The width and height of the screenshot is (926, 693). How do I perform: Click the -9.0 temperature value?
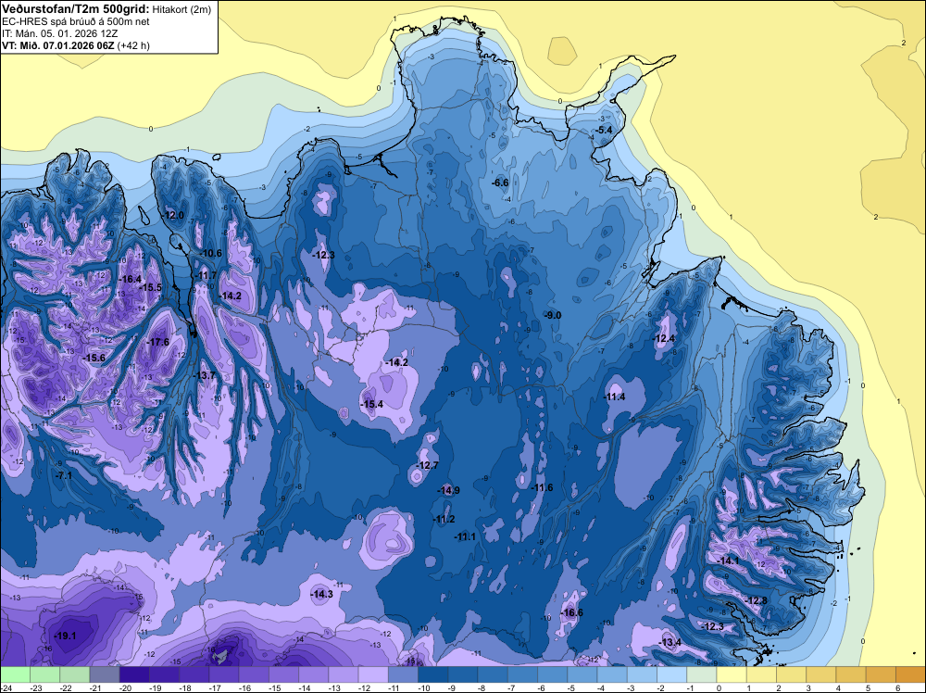click(x=552, y=316)
